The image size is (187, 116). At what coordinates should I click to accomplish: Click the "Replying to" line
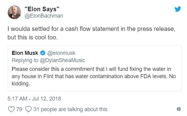[x=48, y=60]
